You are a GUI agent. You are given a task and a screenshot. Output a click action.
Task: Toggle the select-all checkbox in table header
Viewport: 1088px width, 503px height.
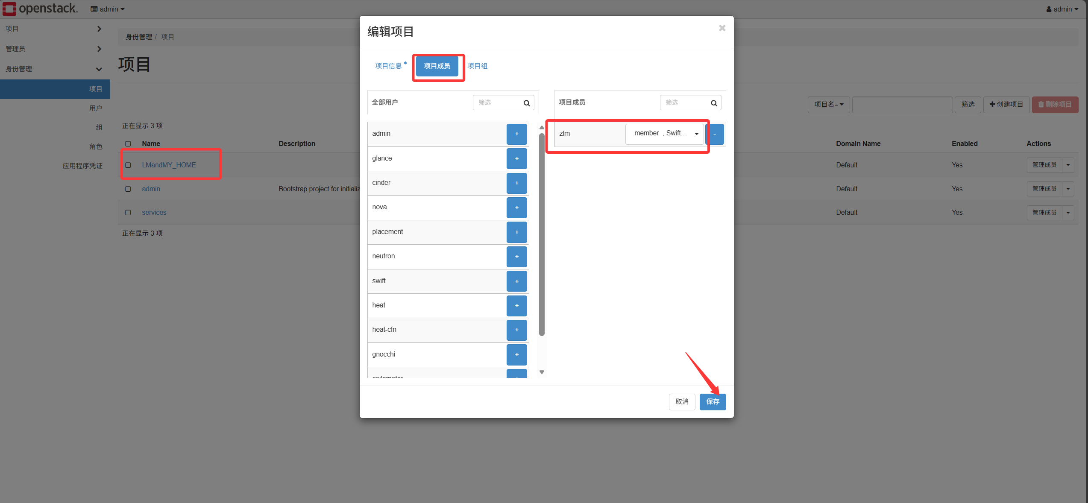click(128, 144)
